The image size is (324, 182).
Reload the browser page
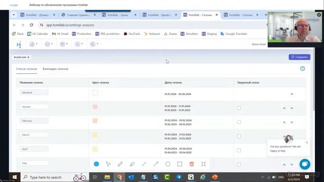point(31,25)
